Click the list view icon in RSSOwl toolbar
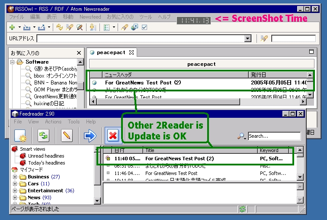This screenshot has width=327, height=220. tap(106, 27)
